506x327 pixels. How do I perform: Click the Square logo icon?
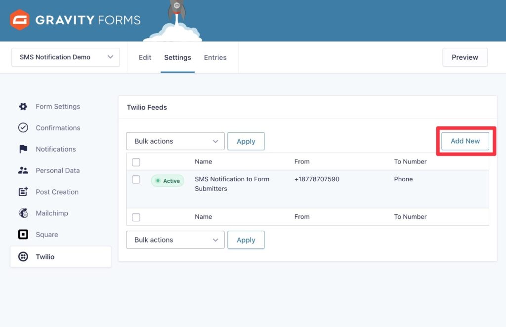tap(23, 235)
